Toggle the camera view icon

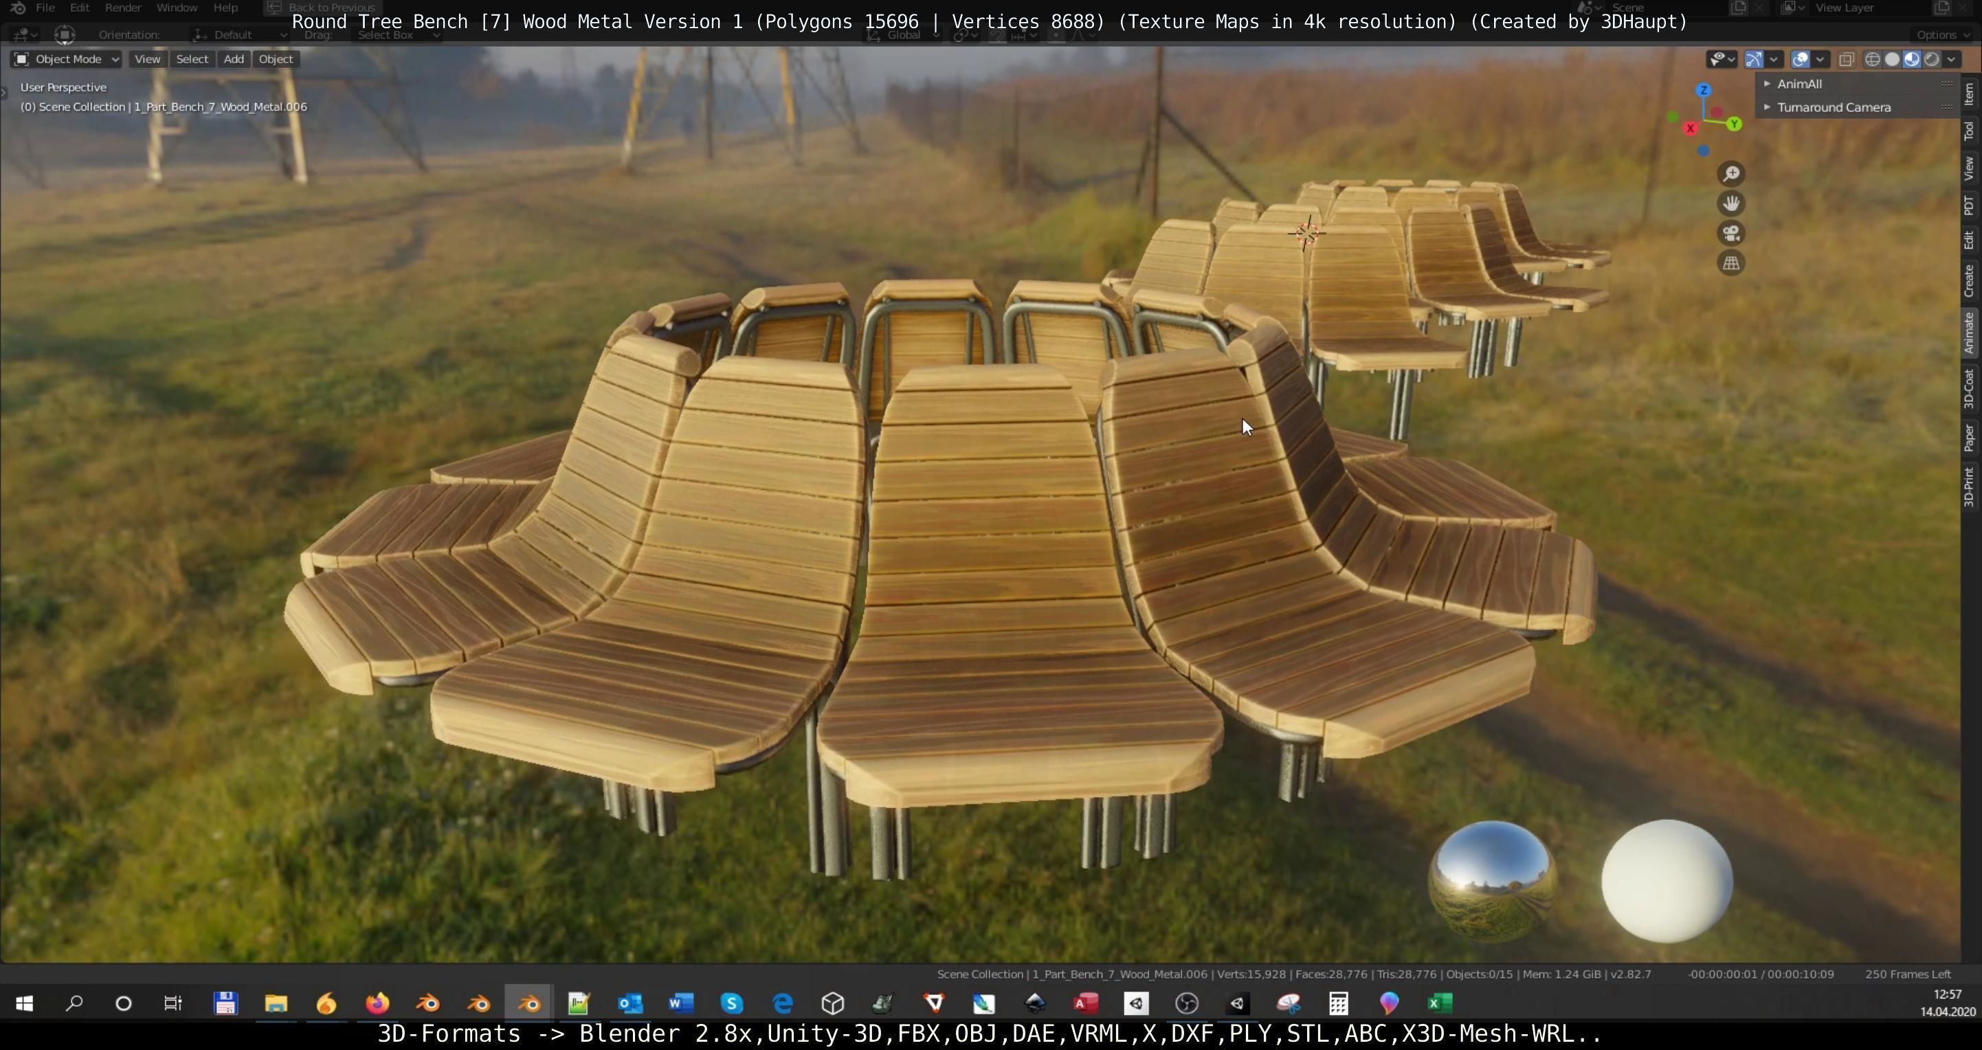click(x=1731, y=233)
